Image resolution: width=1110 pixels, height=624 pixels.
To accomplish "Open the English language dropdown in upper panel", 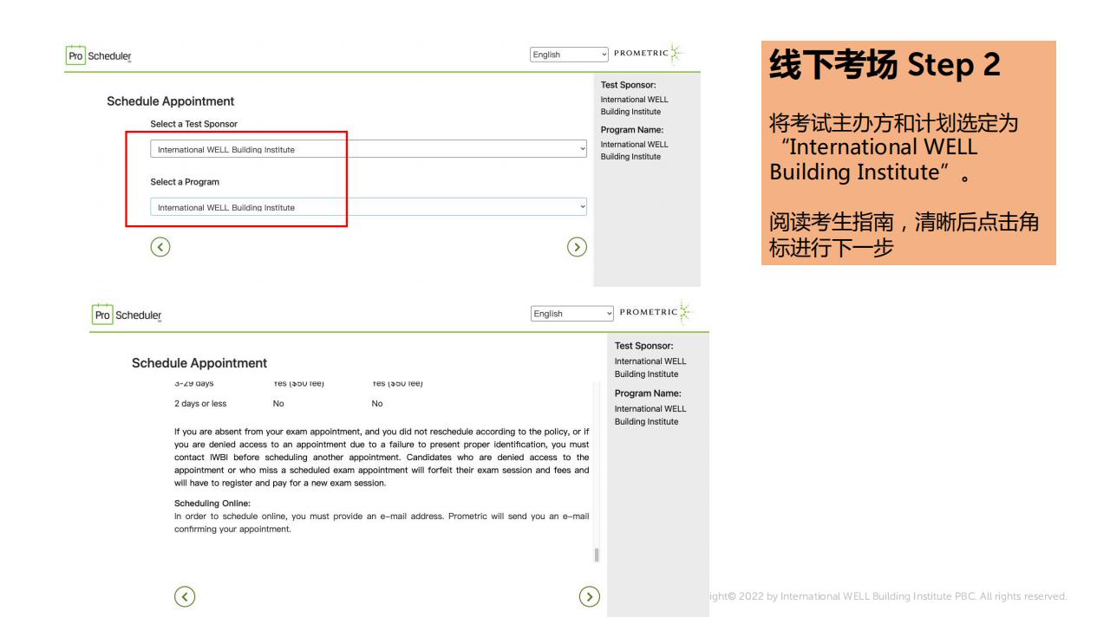I will (x=570, y=55).
